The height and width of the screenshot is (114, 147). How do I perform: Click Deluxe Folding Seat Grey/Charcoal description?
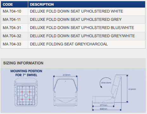click(x=69, y=44)
